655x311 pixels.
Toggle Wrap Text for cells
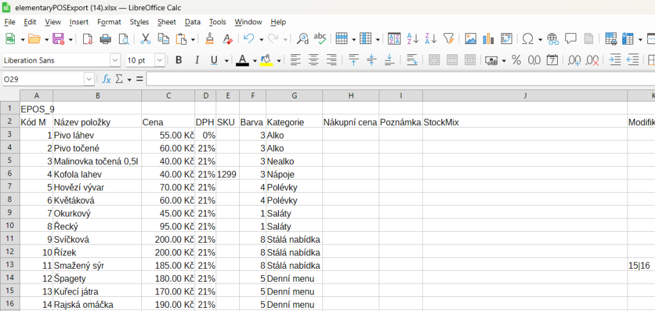pyautogui.click(x=412, y=60)
